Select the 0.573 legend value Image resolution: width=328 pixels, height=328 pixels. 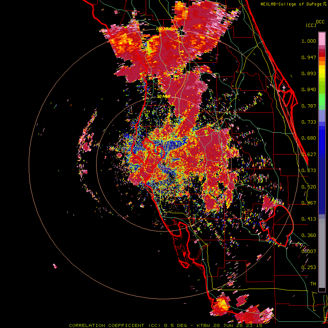[309, 171]
